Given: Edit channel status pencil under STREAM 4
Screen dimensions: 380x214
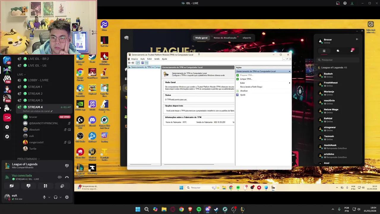Looking at the screenshot, I should click(x=52, y=111).
